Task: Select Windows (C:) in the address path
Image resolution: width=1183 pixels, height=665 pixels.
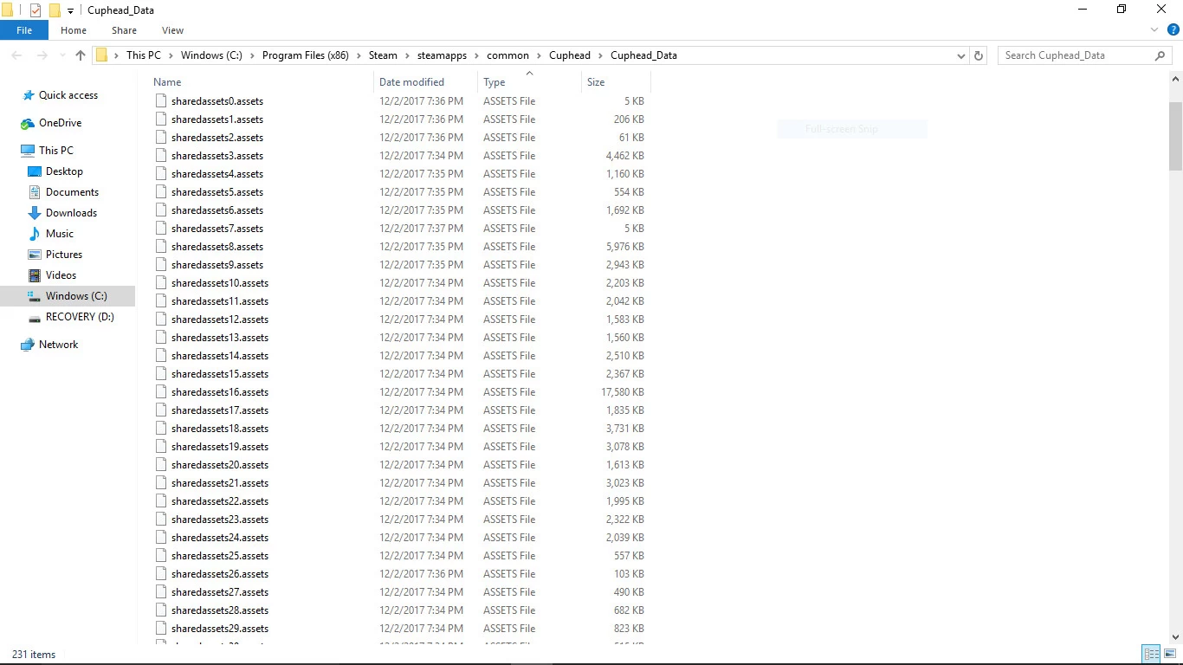Action: 211,55
